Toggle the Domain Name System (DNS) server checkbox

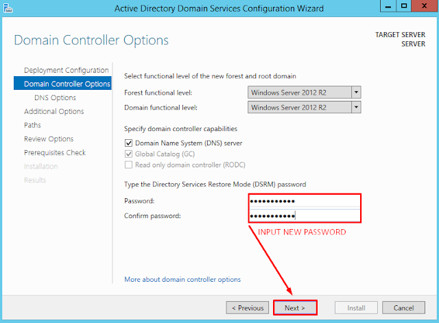click(x=128, y=143)
